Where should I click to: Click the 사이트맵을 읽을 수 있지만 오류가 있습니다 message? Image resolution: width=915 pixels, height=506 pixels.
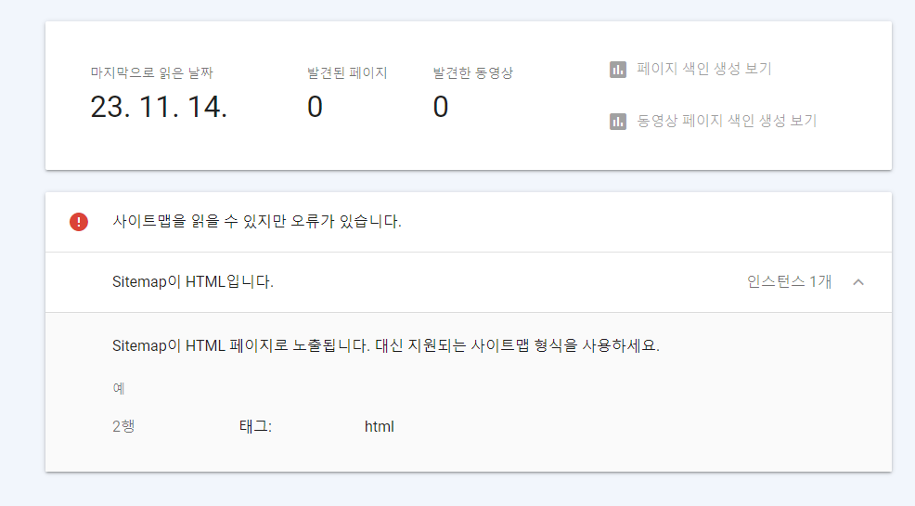[256, 222]
